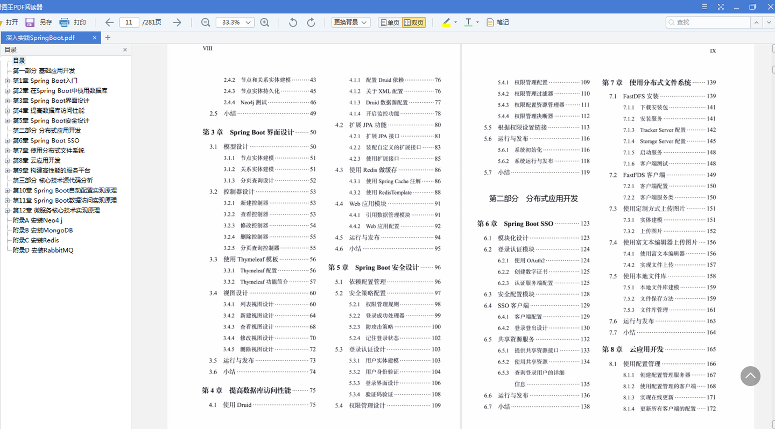Rotate page counterclockwise
Screen dimensions: 775x429
pyautogui.click(x=293, y=23)
